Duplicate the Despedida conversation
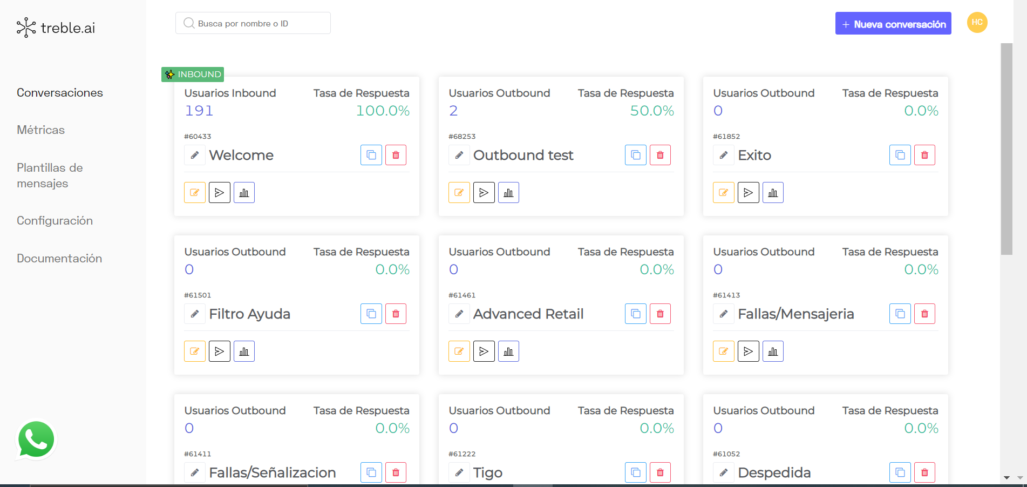 (x=900, y=472)
